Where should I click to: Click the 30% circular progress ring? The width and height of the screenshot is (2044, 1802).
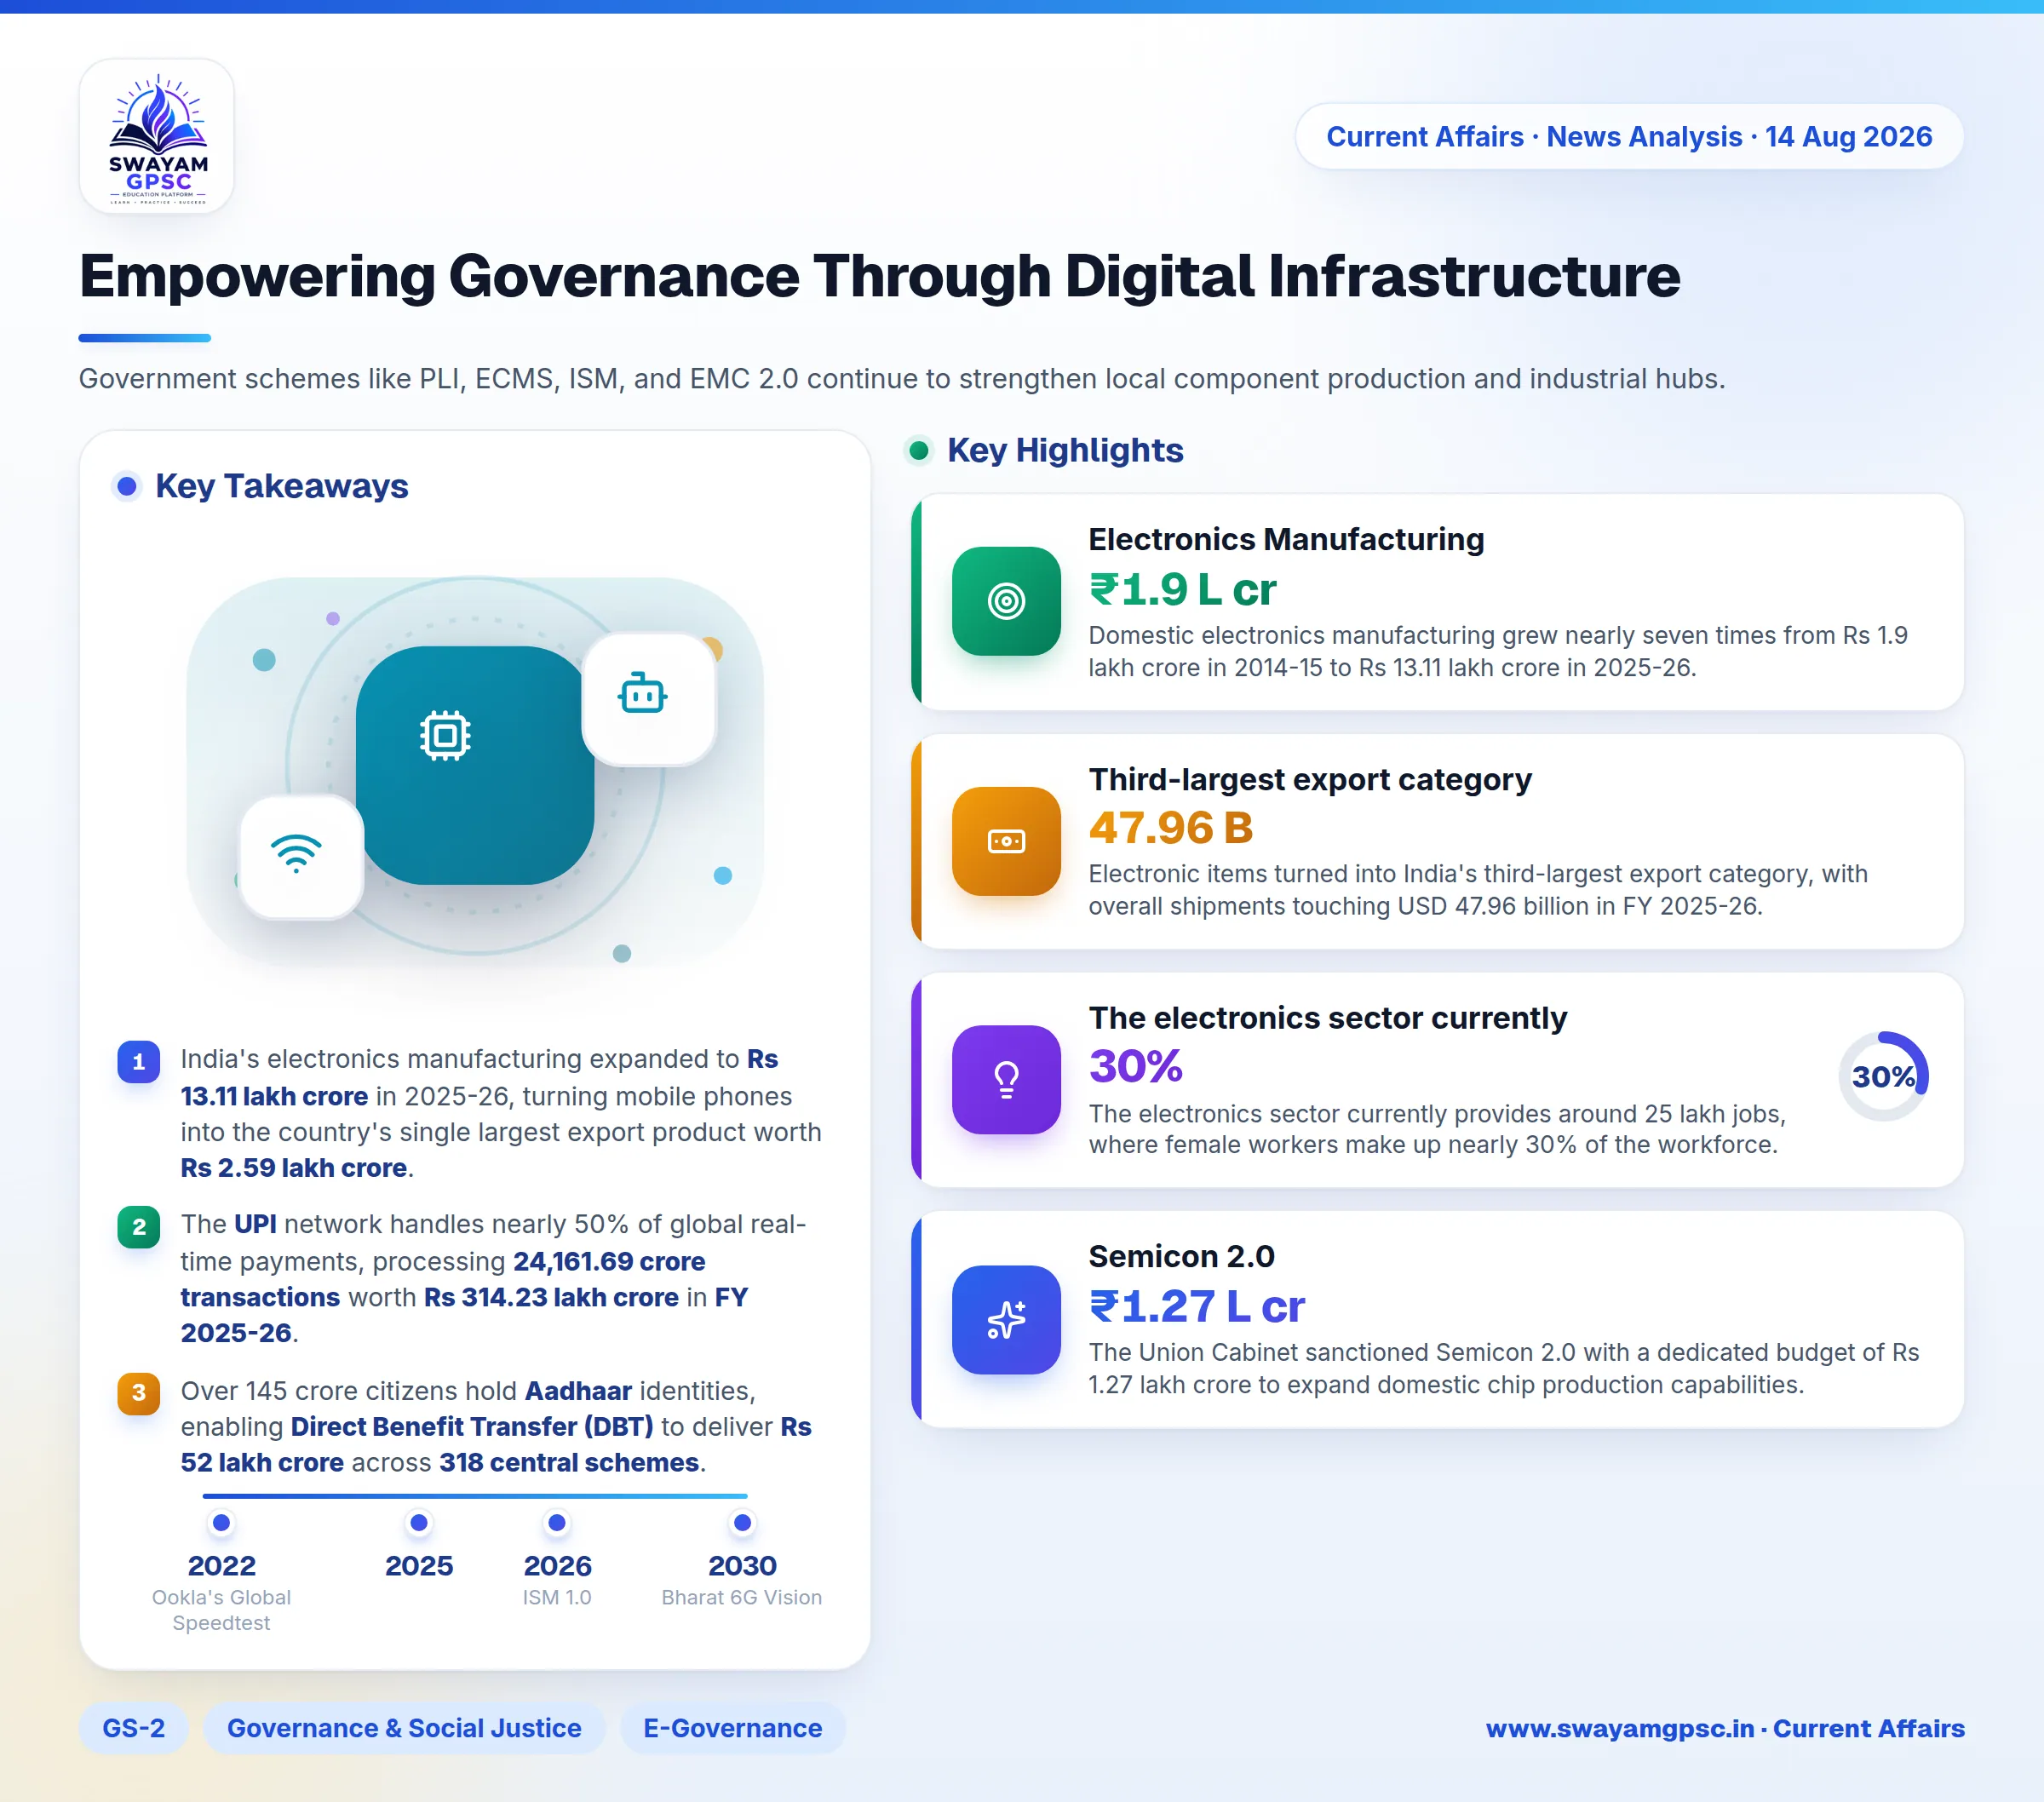[x=1883, y=1076]
